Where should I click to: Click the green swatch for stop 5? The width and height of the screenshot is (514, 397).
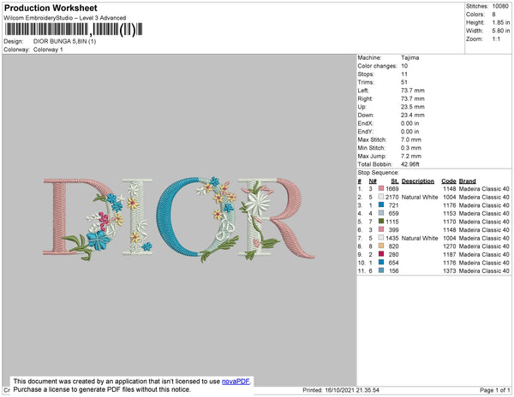tap(381, 222)
